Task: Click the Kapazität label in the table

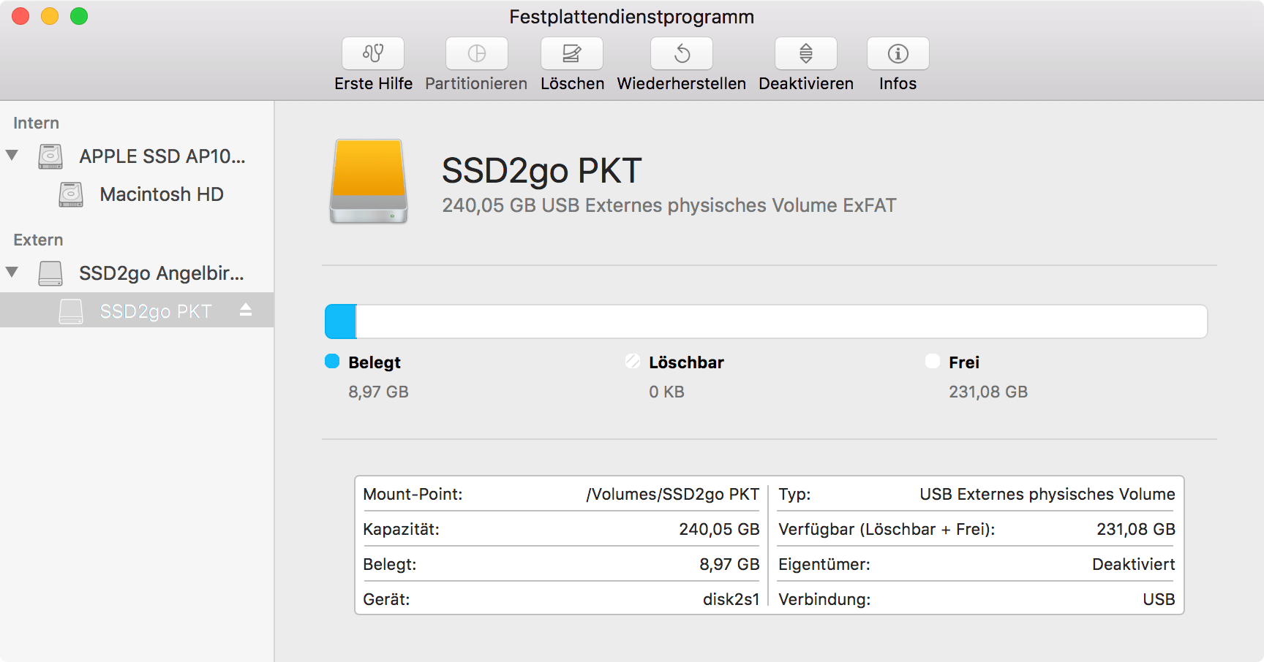Action: coord(401,529)
